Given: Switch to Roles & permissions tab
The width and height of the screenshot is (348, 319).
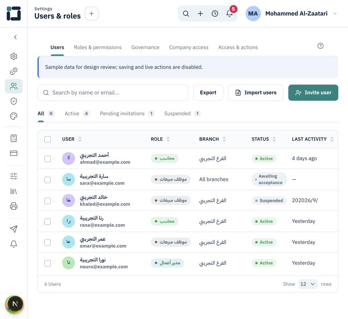Looking at the screenshot, I should [98, 47].
